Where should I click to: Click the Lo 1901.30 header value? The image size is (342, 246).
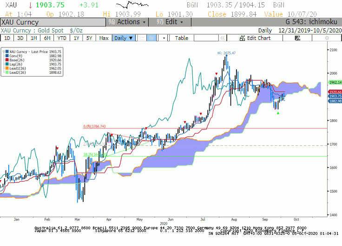tap(174, 14)
